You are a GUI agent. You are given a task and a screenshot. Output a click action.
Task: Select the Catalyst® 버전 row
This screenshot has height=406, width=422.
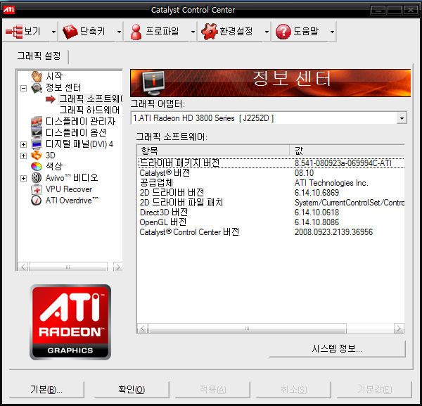pyautogui.click(x=271, y=173)
